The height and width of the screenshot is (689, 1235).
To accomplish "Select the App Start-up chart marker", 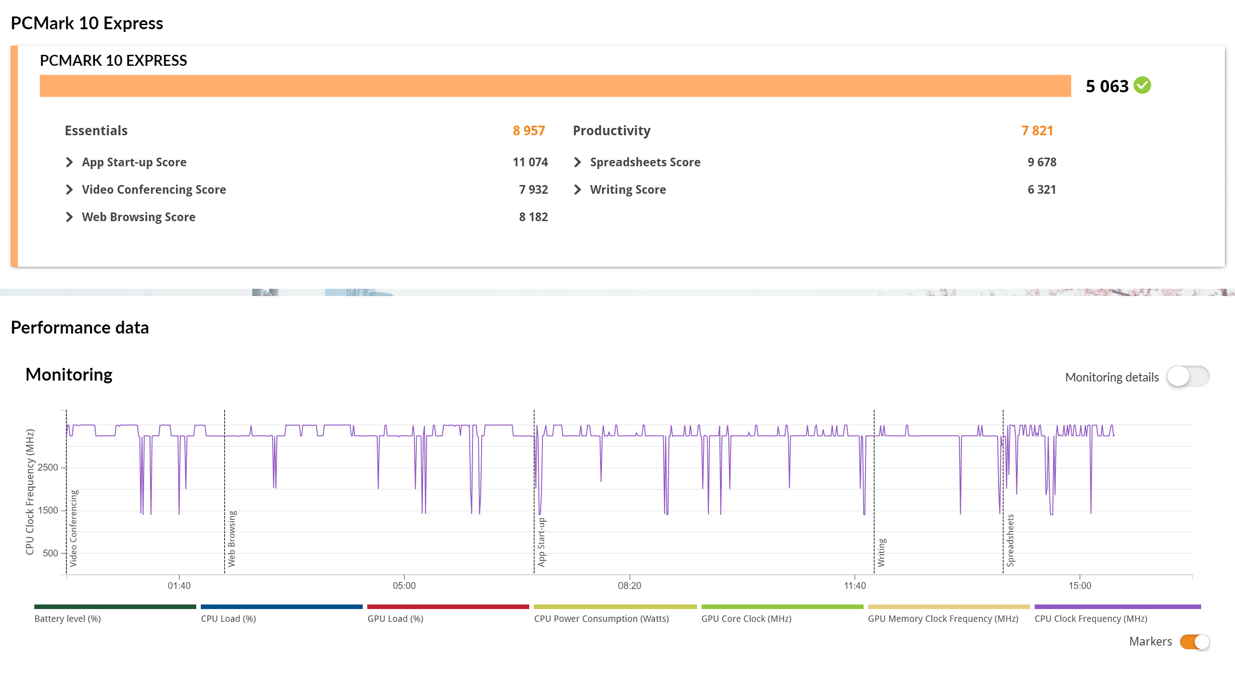I will (x=541, y=542).
